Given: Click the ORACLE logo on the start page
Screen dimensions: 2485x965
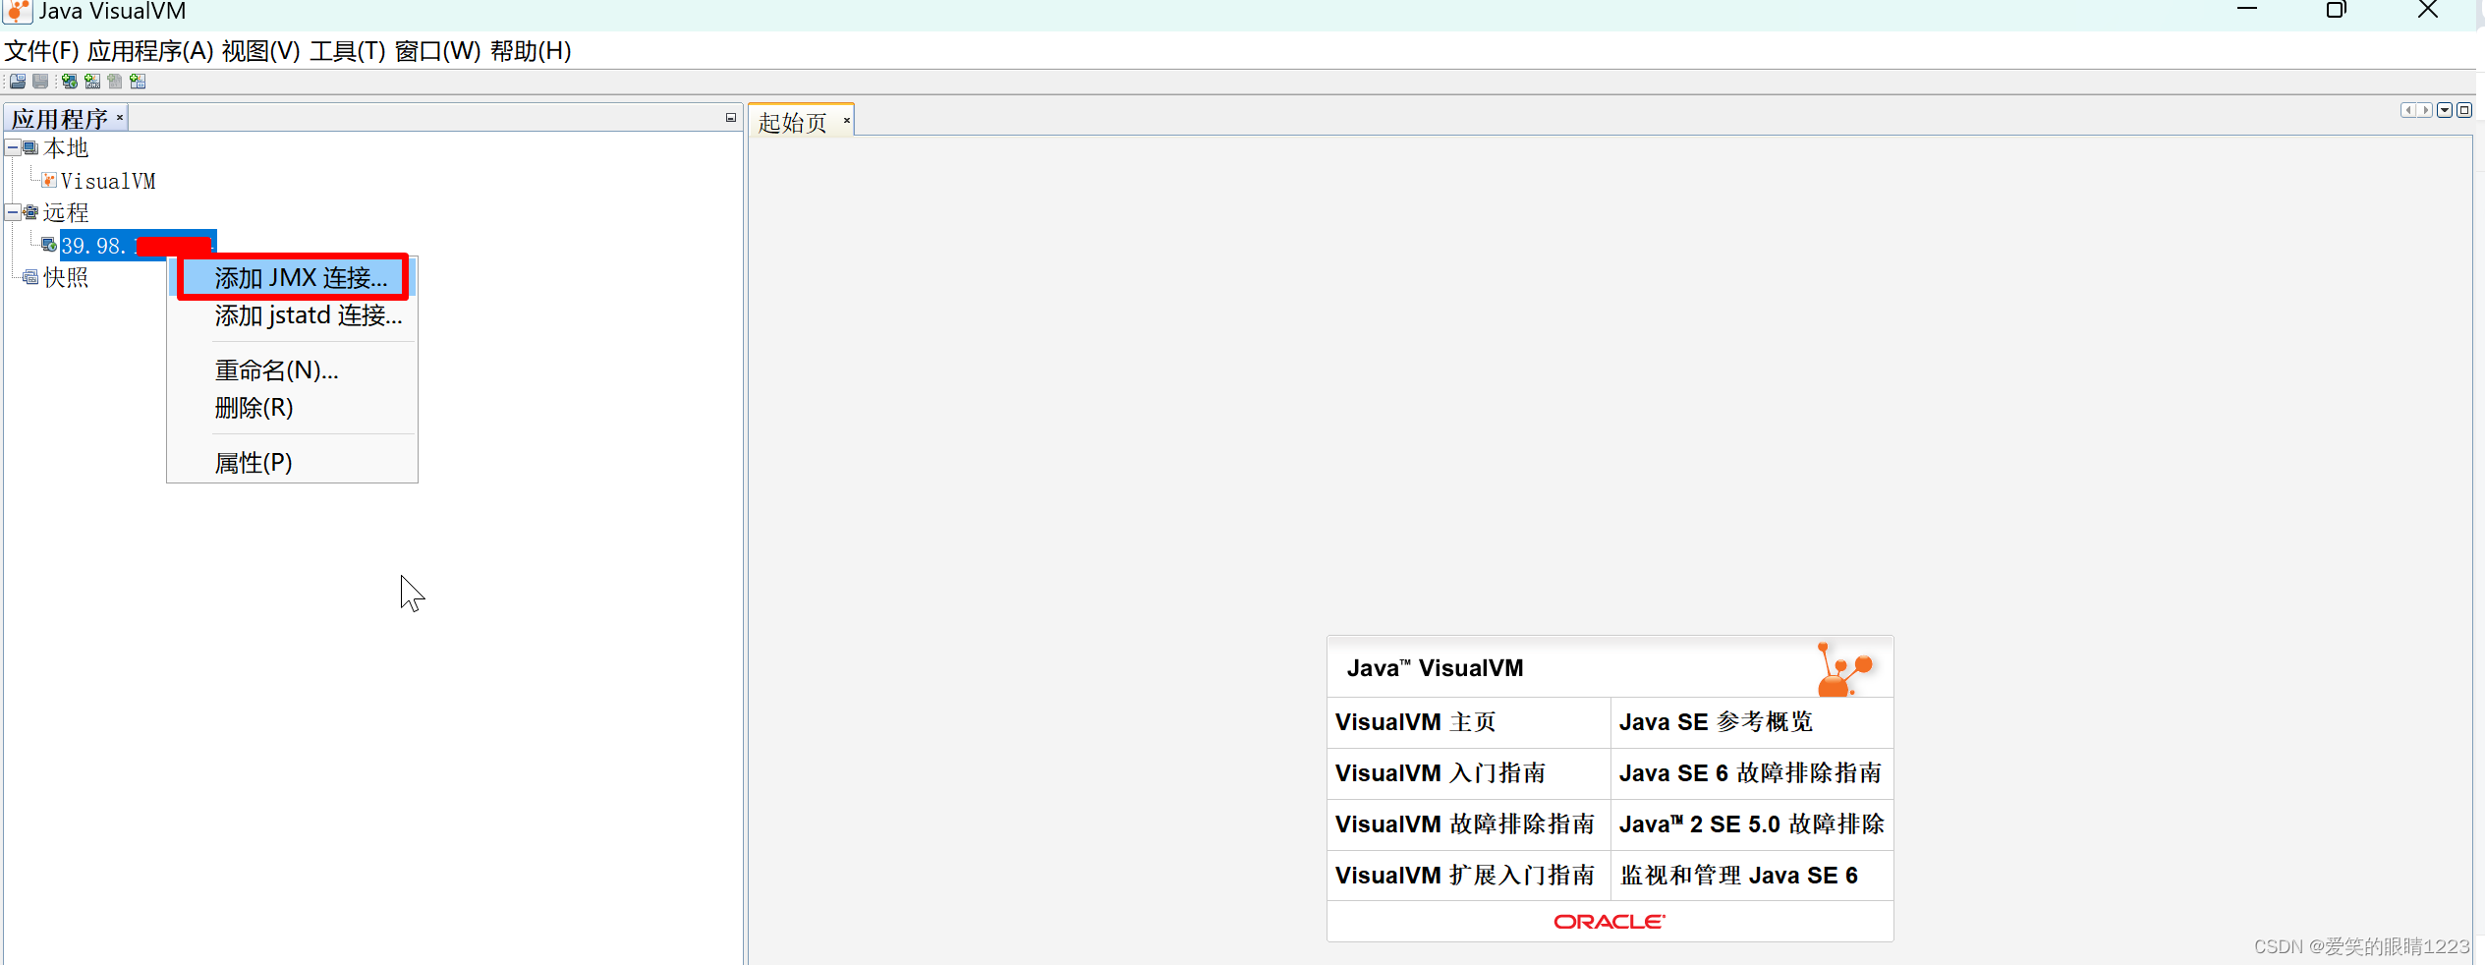Looking at the screenshot, I should [1610, 922].
